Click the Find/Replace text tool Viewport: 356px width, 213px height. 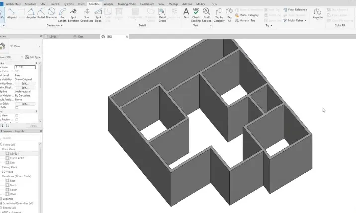[206, 14]
